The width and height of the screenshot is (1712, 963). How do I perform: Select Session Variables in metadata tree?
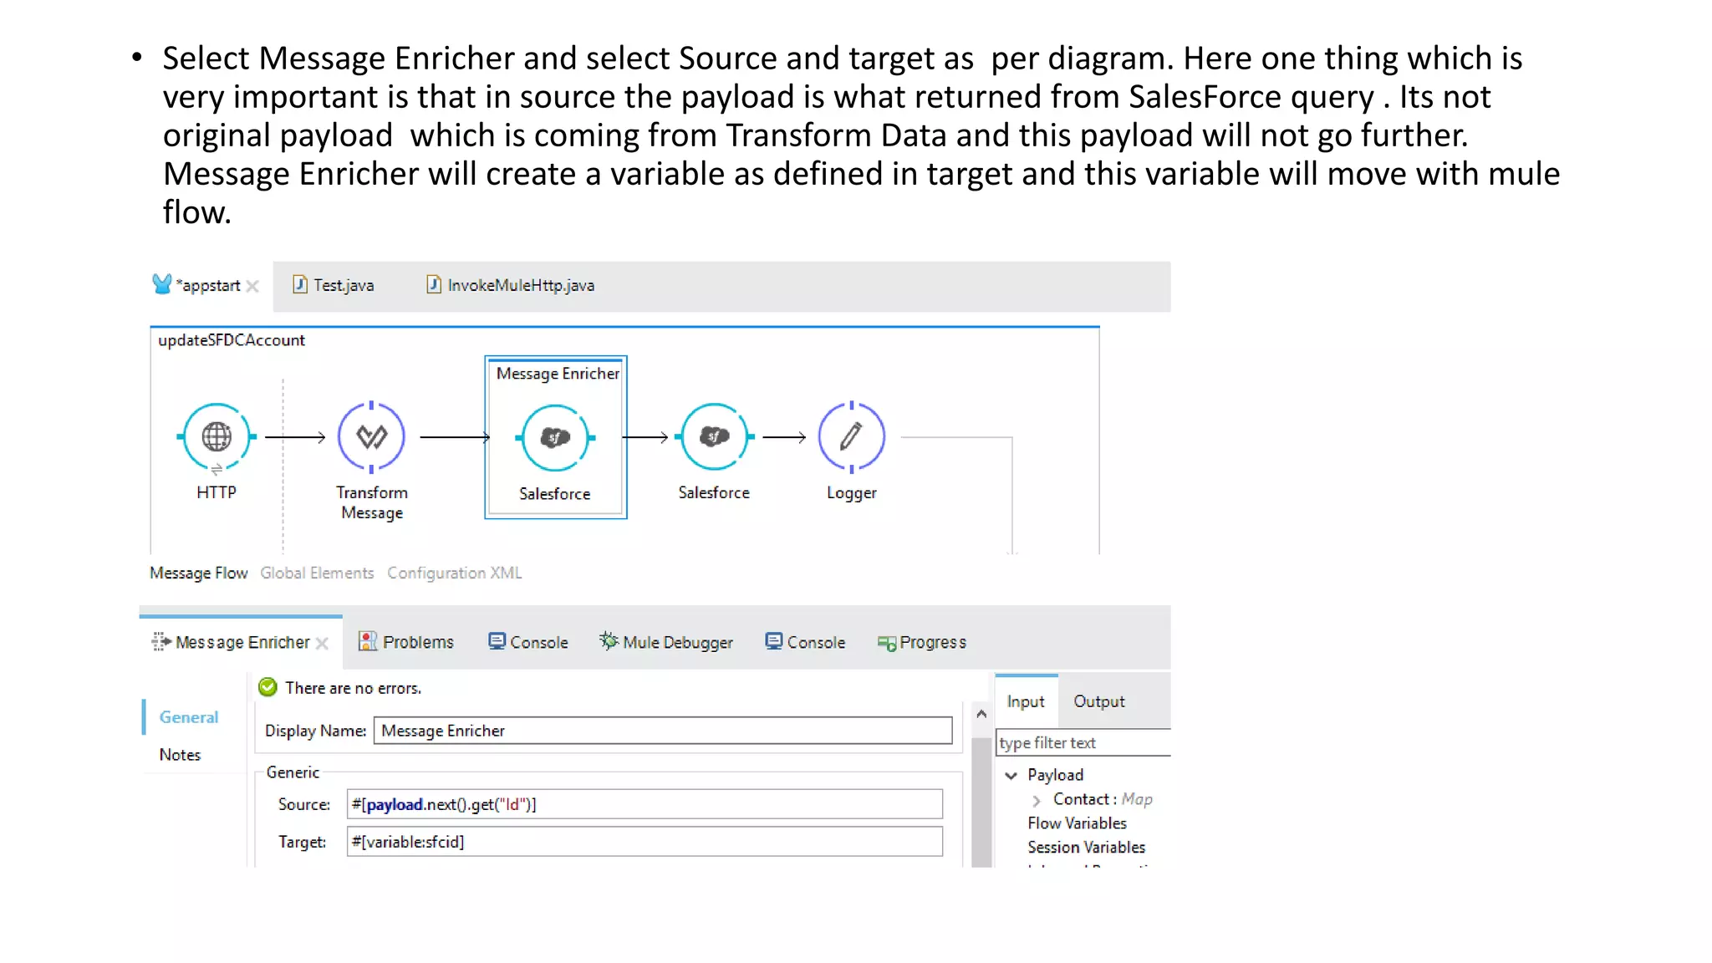1086,848
